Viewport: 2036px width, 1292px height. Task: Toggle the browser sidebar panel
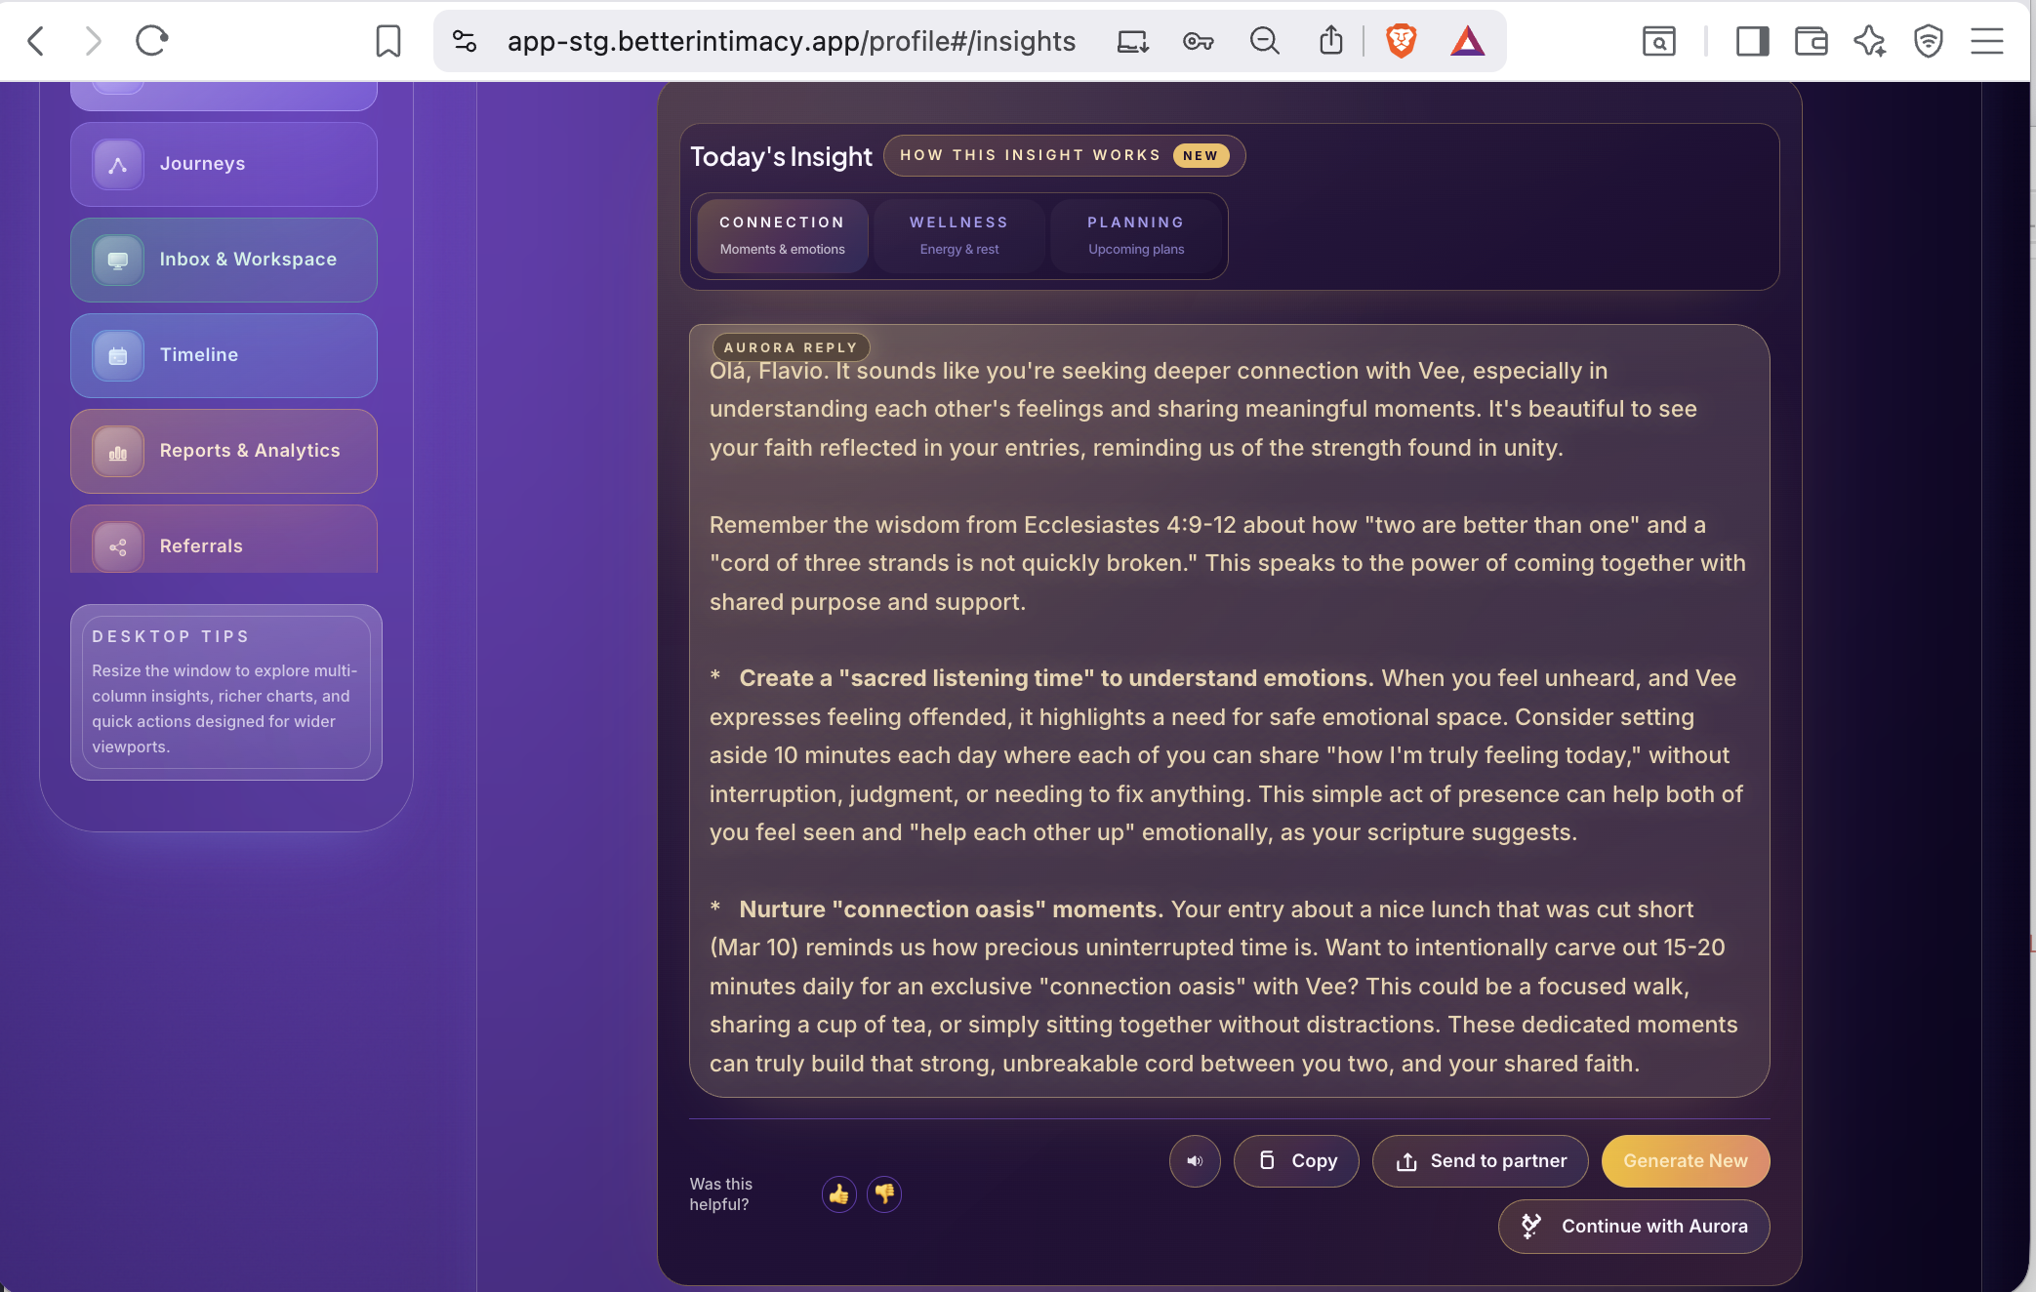[x=1750, y=41]
